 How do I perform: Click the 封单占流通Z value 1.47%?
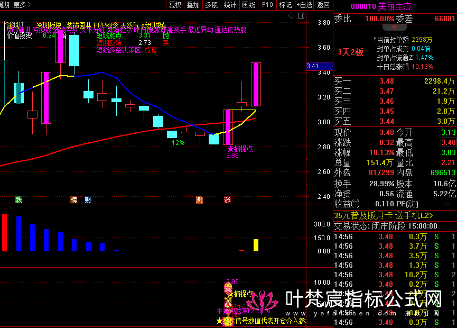coord(424,58)
